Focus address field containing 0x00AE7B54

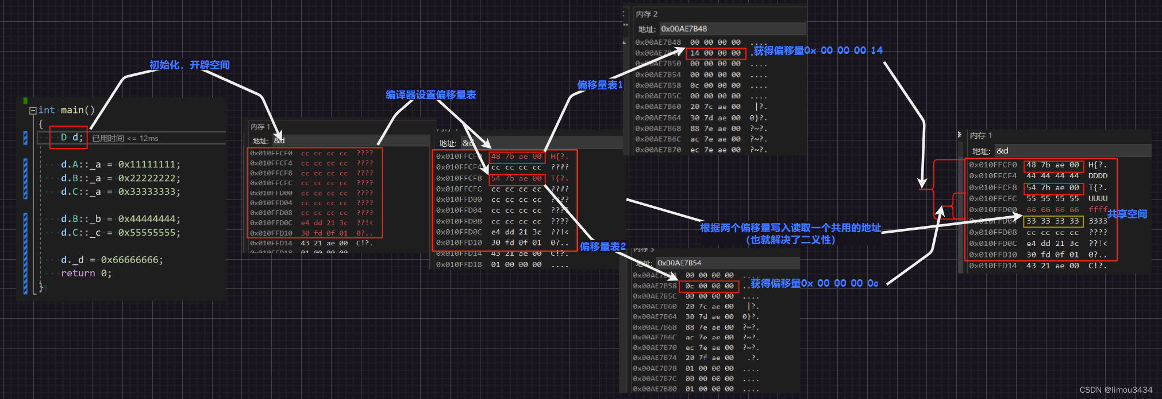tap(727, 263)
